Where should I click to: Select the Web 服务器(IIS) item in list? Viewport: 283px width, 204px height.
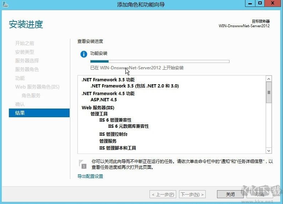[x=98, y=108]
